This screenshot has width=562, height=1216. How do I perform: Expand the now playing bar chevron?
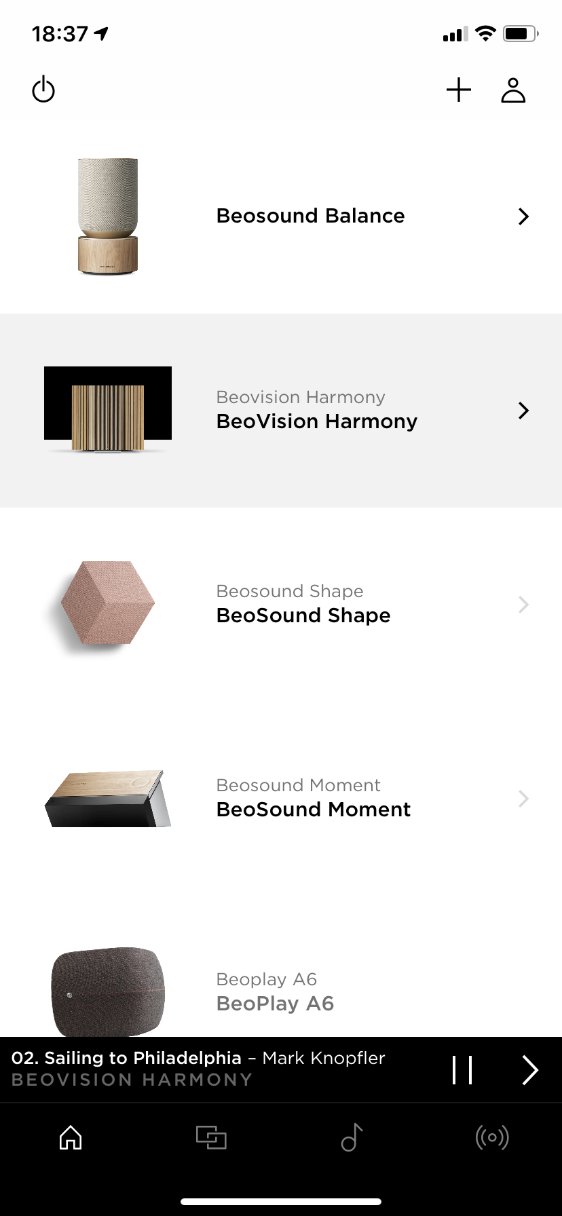(530, 1070)
